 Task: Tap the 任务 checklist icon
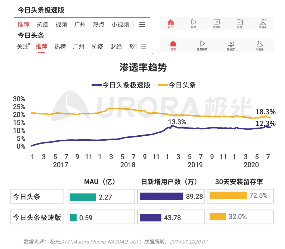[x=240, y=22]
